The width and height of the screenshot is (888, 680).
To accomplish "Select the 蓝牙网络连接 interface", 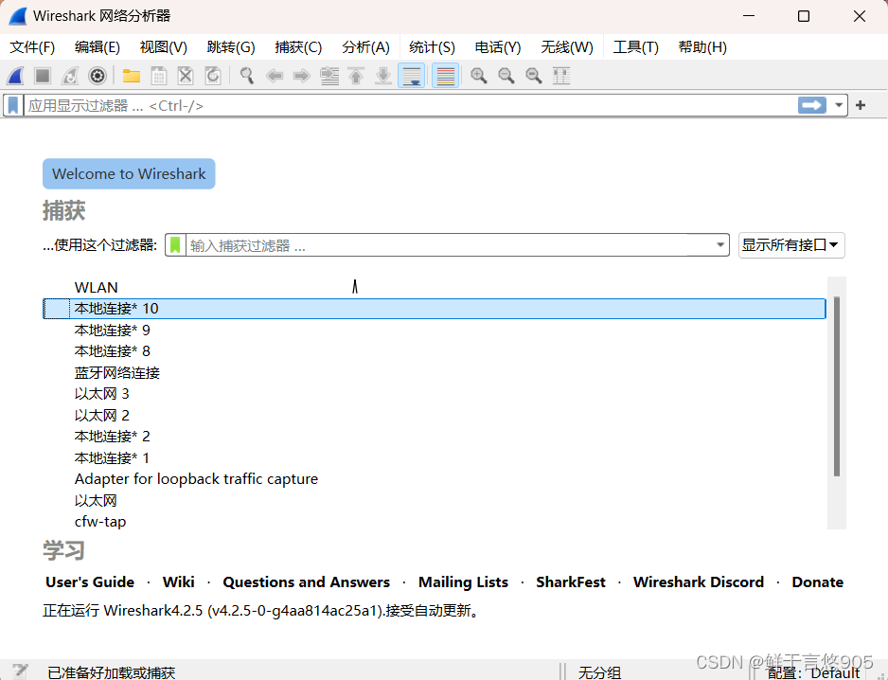I will point(435,372).
